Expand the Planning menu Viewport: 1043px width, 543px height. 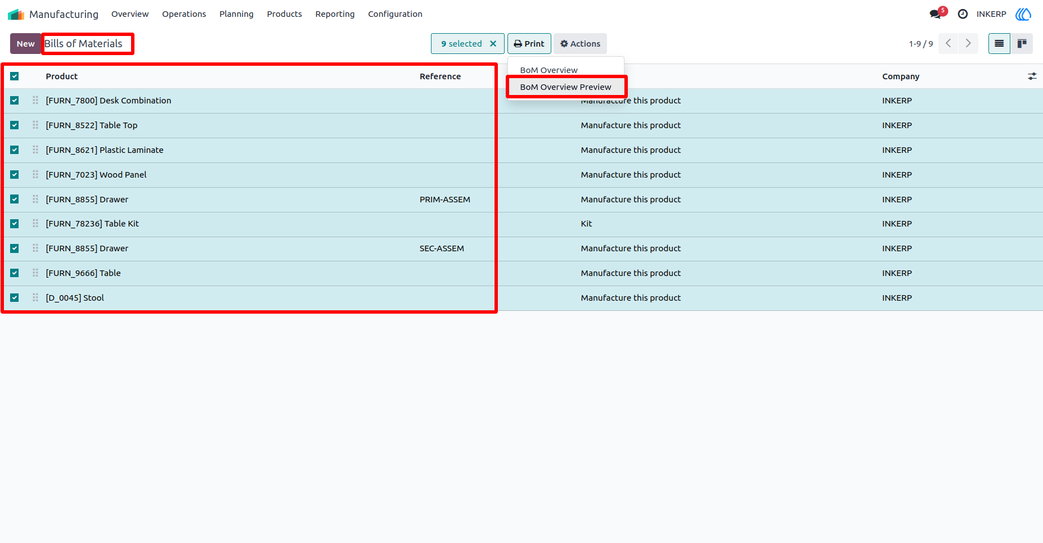click(236, 14)
